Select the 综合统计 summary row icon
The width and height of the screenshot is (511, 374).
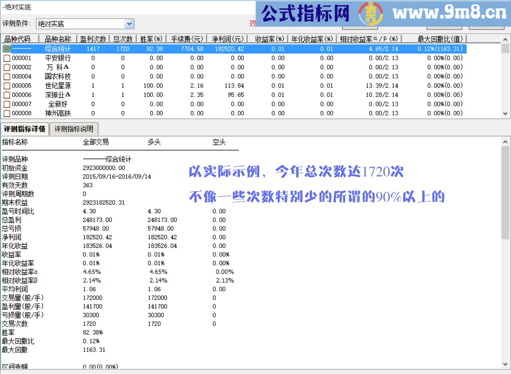point(6,49)
